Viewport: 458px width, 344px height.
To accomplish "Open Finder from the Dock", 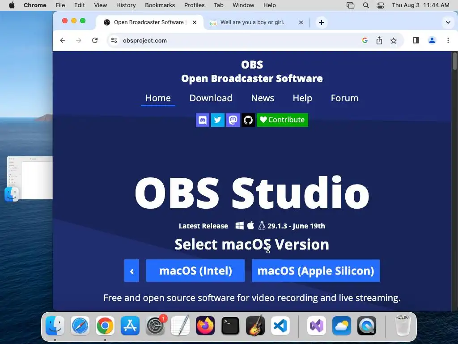I will (55, 325).
